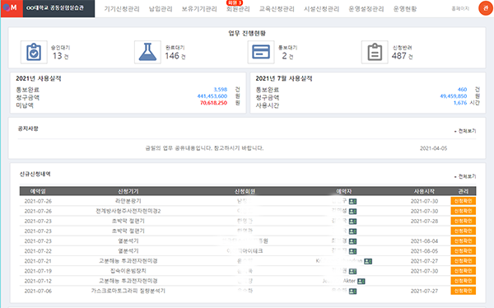Click member card icon in 전계방사형주사전자현미경2 row
Screen dimensions: 494x308
[353, 211]
